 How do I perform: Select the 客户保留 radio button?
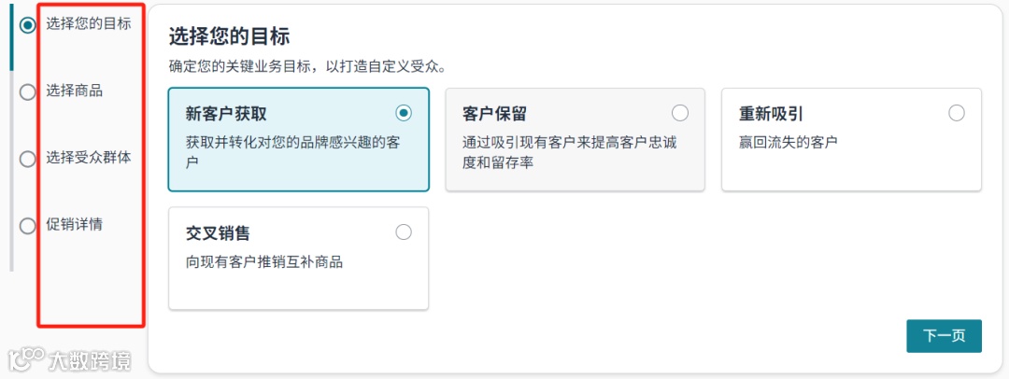coord(680,113)
